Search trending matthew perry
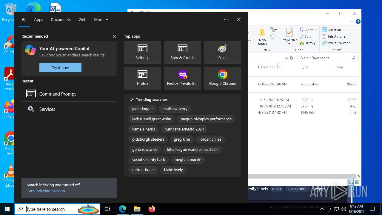The height and width of the screenshot is (215, 382). (x=175, y=109)
